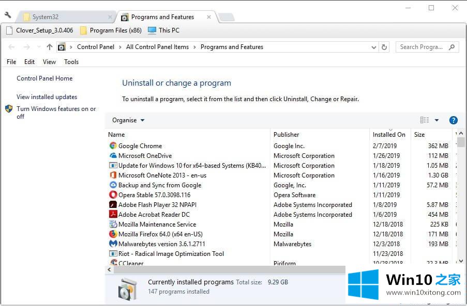Click the 12/3/2018 install date
The height and width of the screenshot is (306, 467).
pos(386,244)
